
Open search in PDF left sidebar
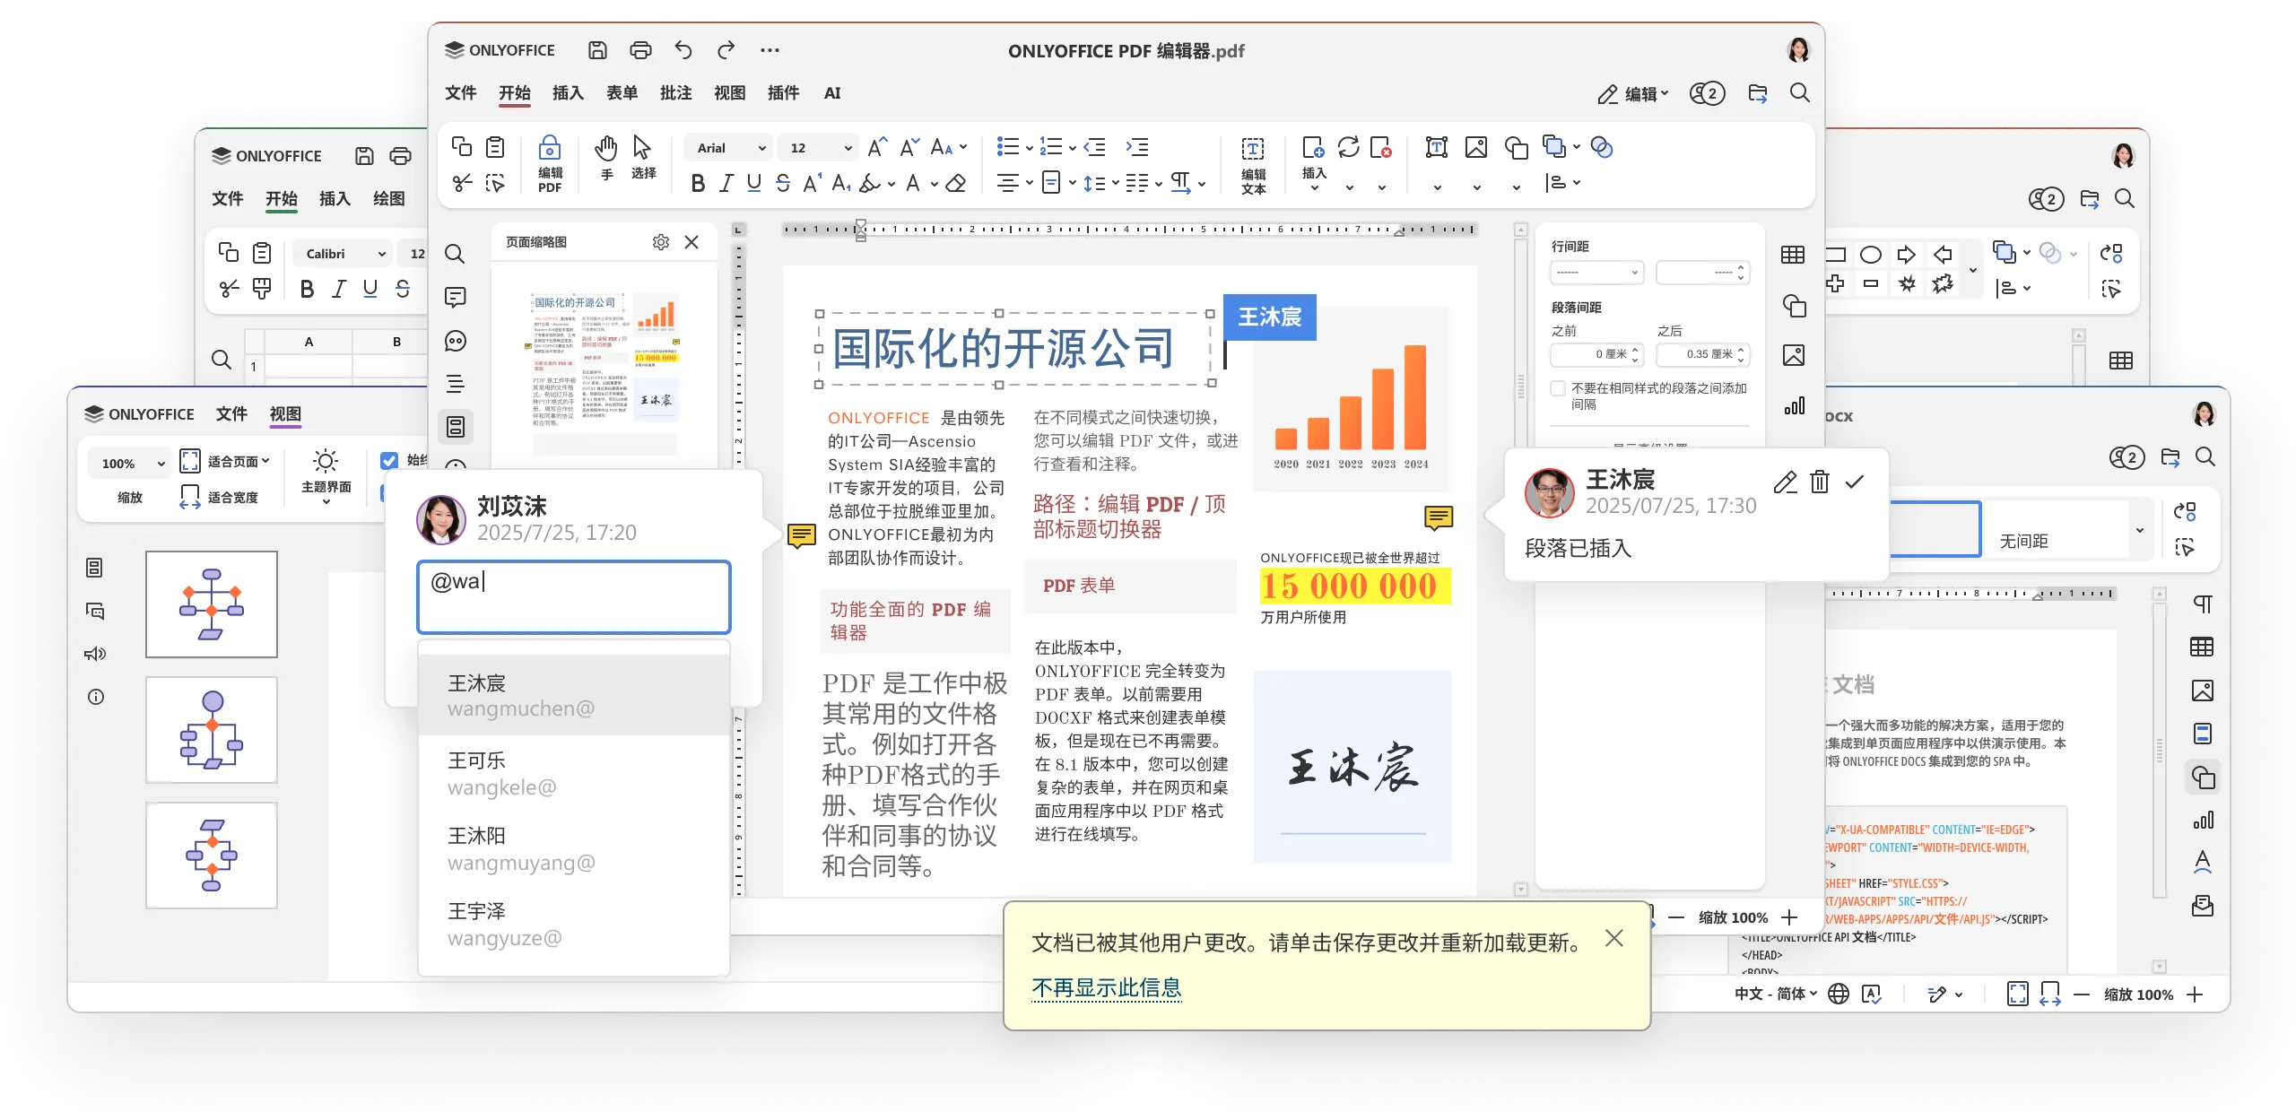[455, 254]
